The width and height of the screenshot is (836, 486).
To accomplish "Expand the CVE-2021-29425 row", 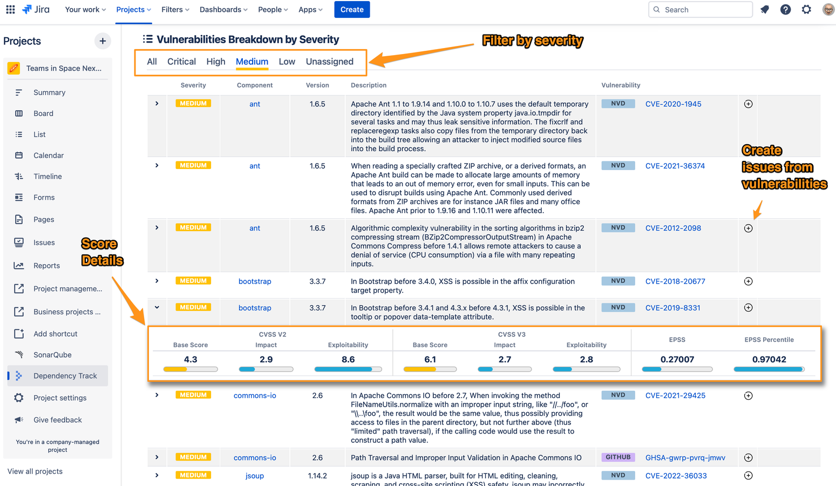I will (157, 395).
